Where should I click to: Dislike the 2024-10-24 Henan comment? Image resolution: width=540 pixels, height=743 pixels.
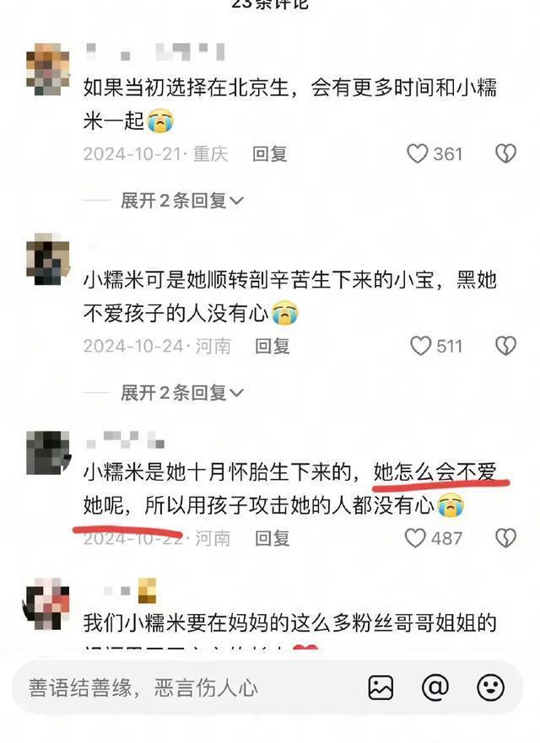pyautogui.click(x=505, y=346)
